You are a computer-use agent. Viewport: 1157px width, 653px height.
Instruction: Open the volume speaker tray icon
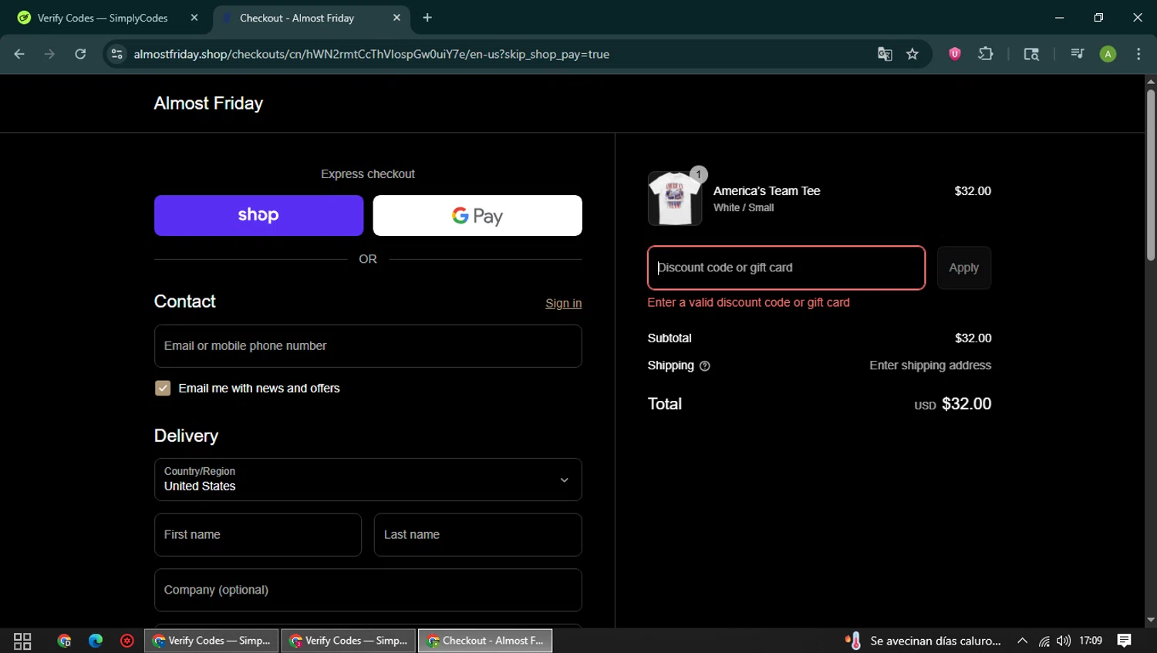[x=1064, y=641]
